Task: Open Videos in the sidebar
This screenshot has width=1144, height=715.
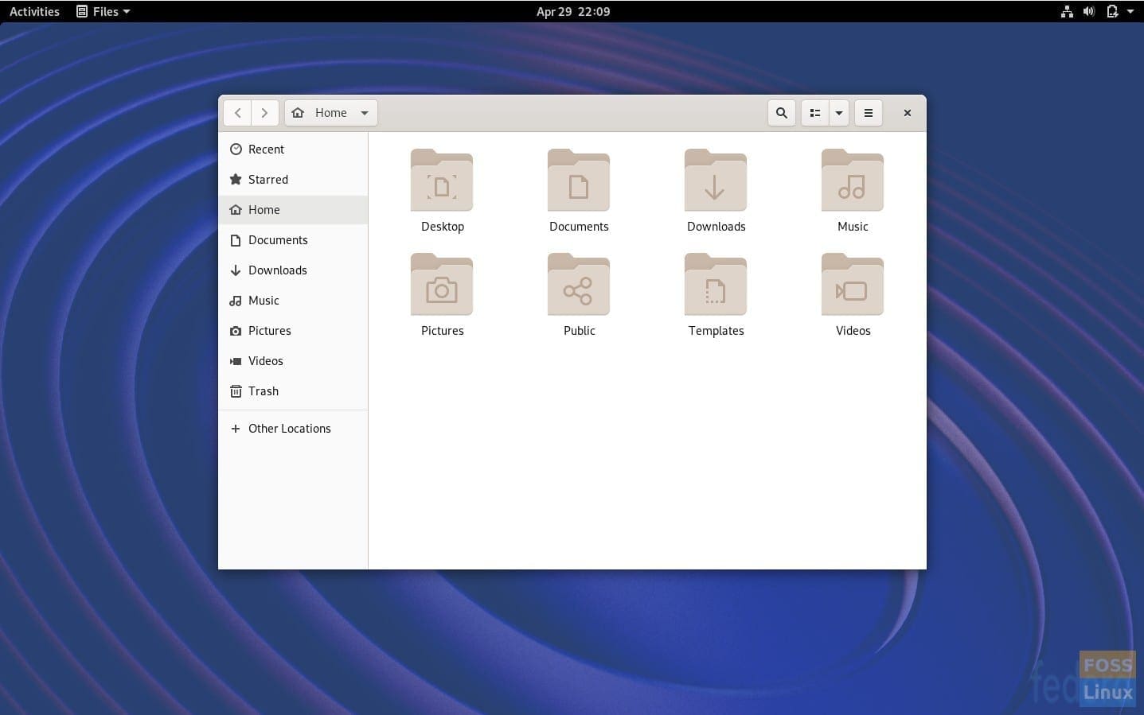Action: coord(293,361)
